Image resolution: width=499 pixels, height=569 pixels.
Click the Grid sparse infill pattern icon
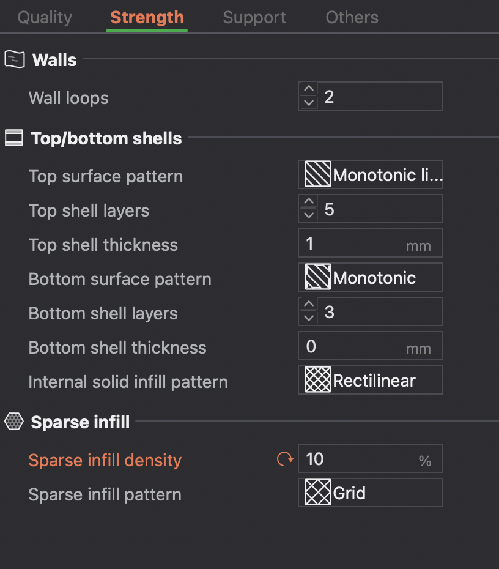pos(318,493)
